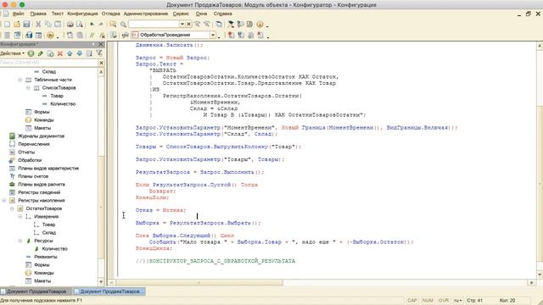Select Количество under Ресурсы
The height and width of the screenshot is (305, 543).
coord(54,249)
